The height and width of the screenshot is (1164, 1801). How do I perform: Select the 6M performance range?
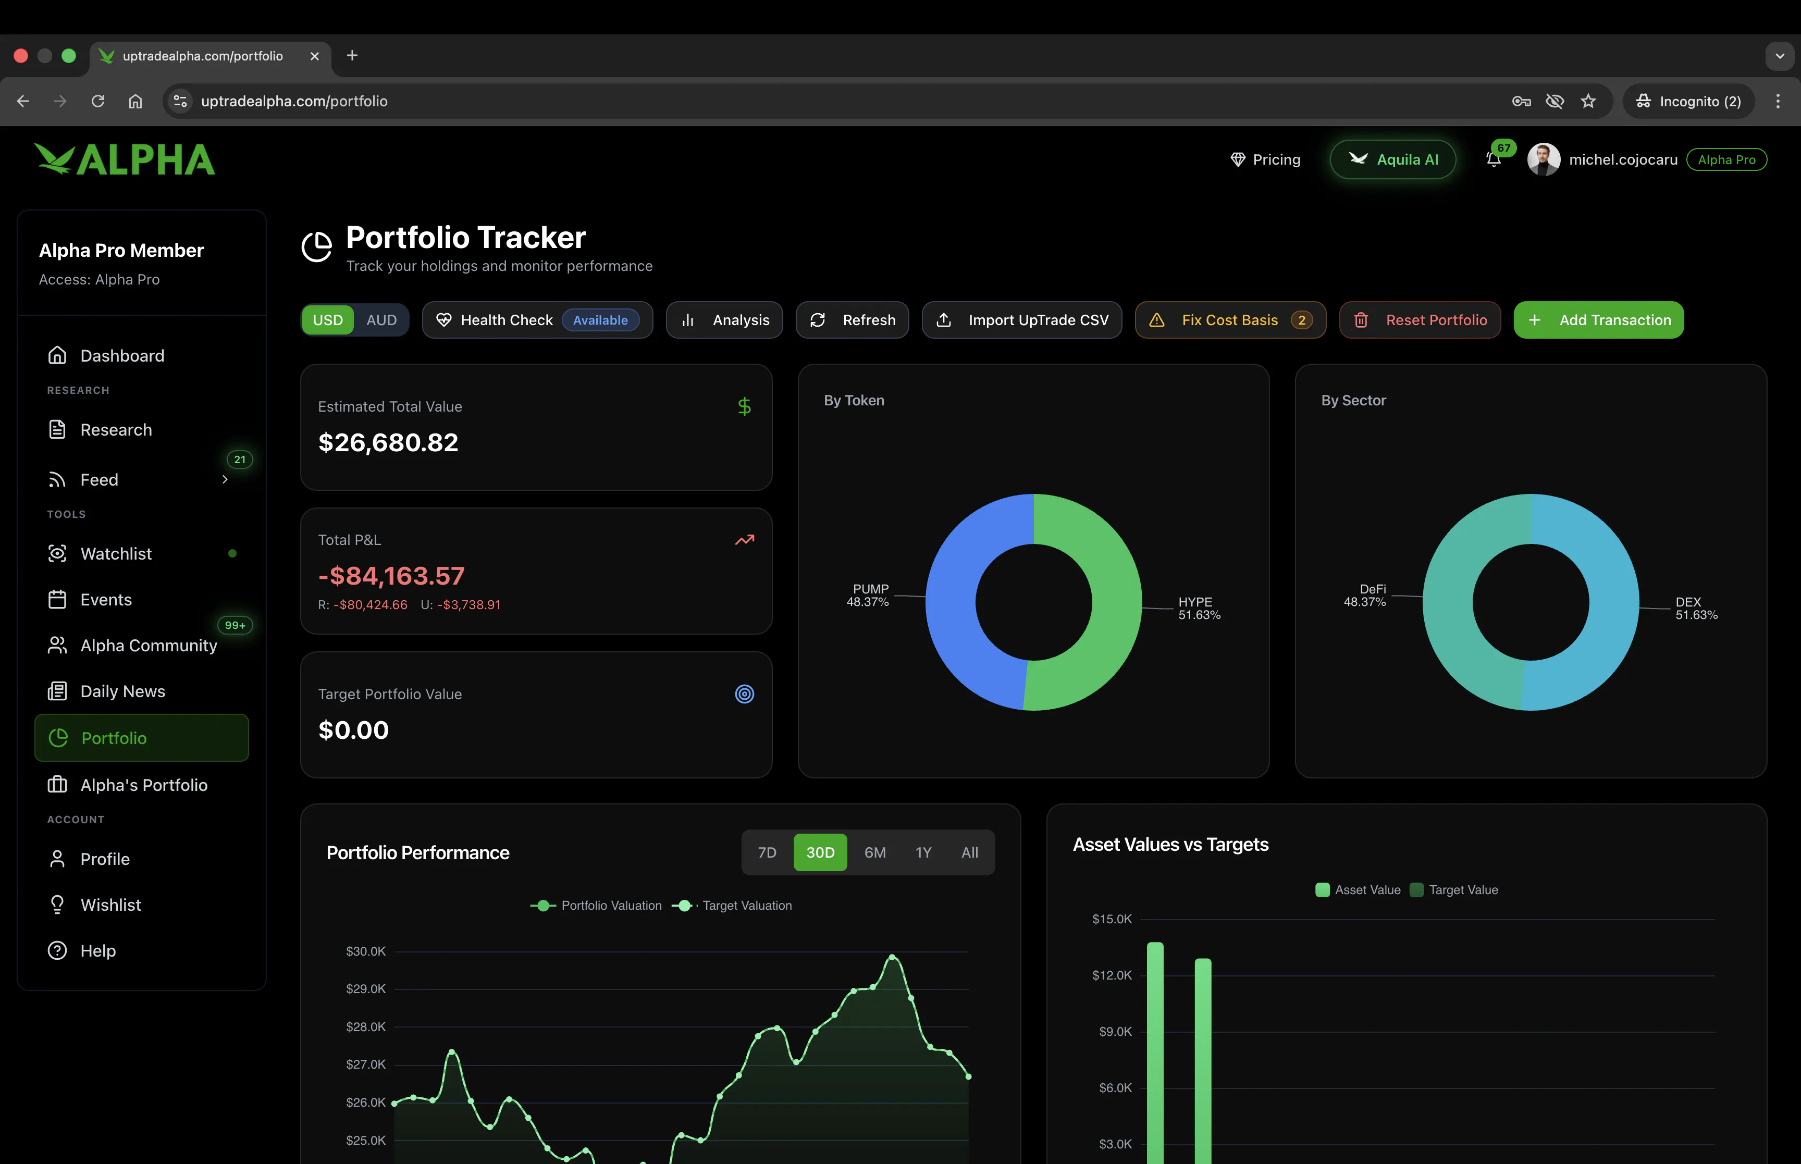(875, 852)
